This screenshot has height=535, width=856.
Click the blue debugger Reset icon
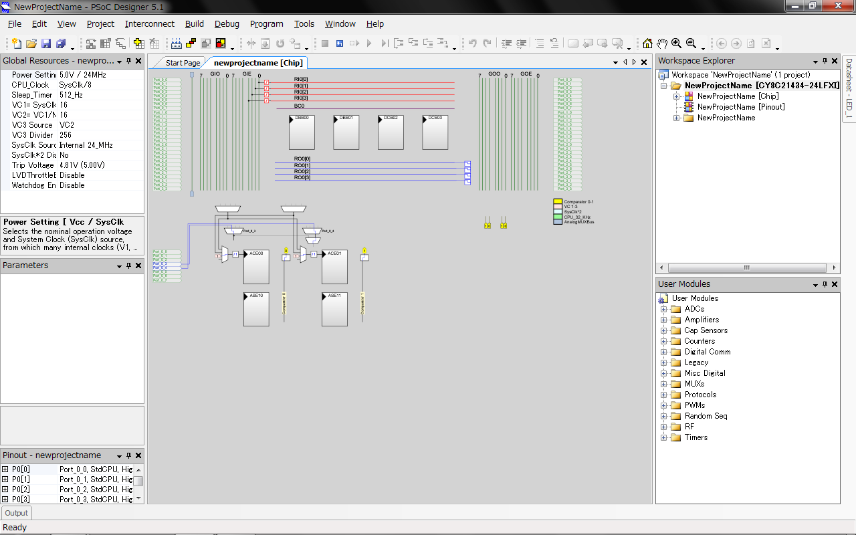(340, 43)
